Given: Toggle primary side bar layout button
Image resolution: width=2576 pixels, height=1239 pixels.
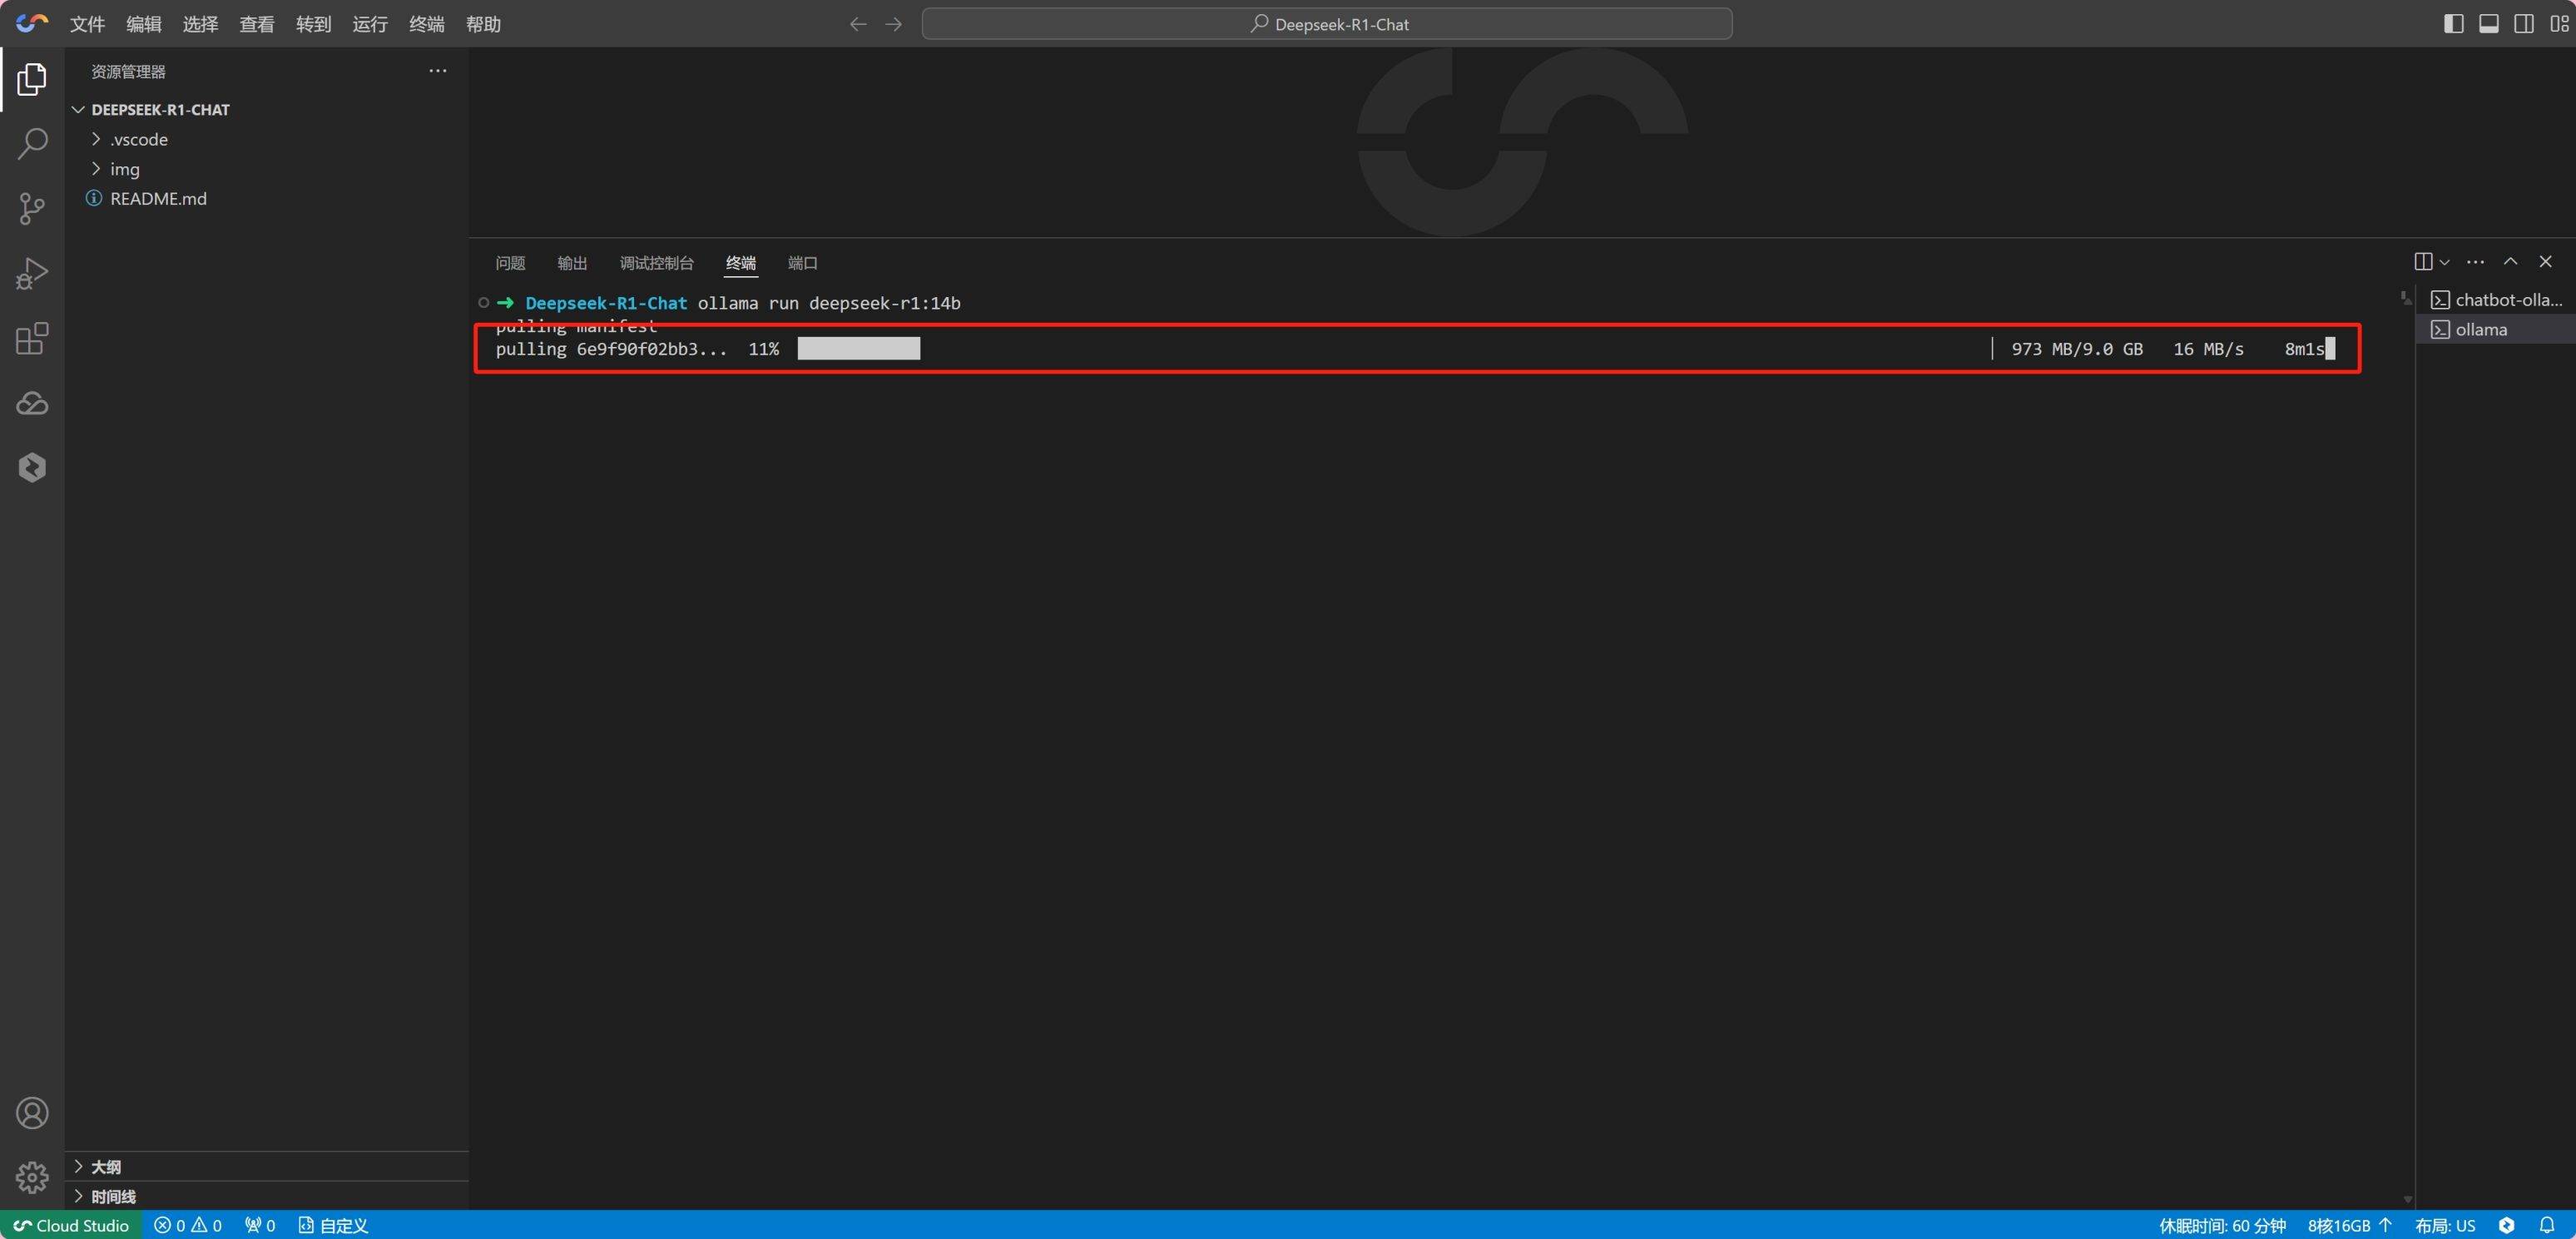Looking at the screenshot, I should tap(2453, 24).
